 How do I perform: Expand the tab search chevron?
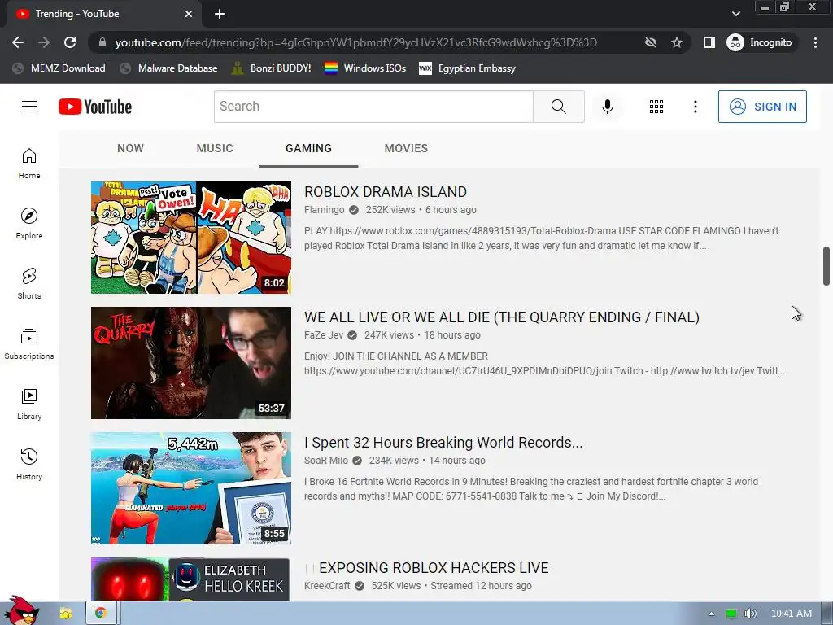point(735,14)
